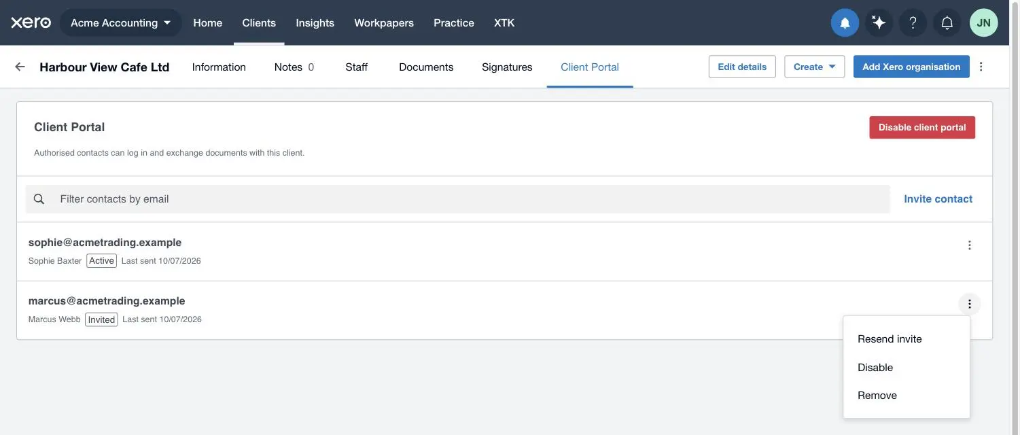
Task: Select the Client Portal tab
Action: [x=590, y=67]
